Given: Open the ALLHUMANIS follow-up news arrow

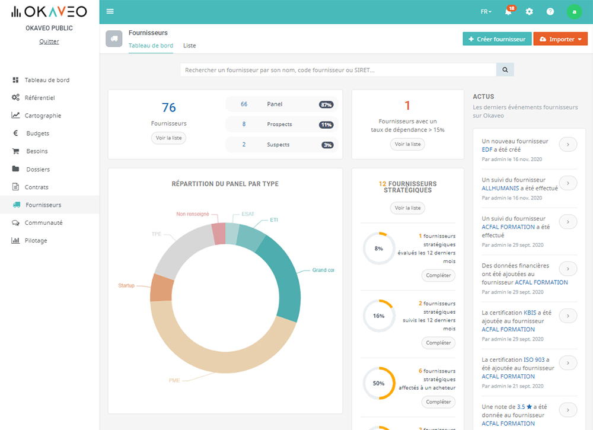Looking at the screenshot, I should pos(568,183).
